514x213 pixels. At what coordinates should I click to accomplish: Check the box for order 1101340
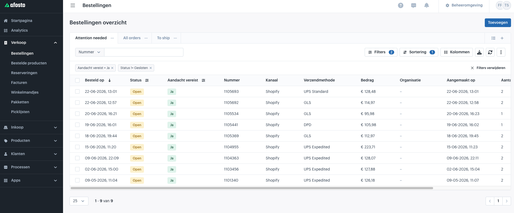click(x=77, y=180)
